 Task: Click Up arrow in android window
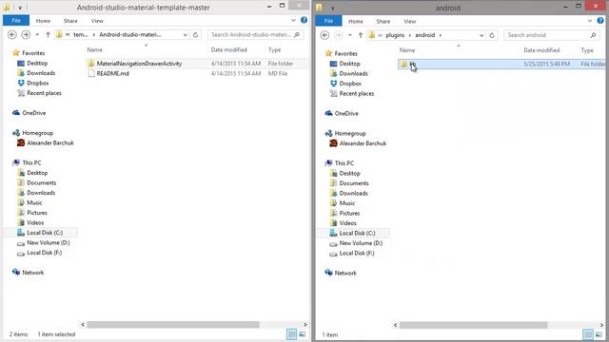tap(361, 35)
